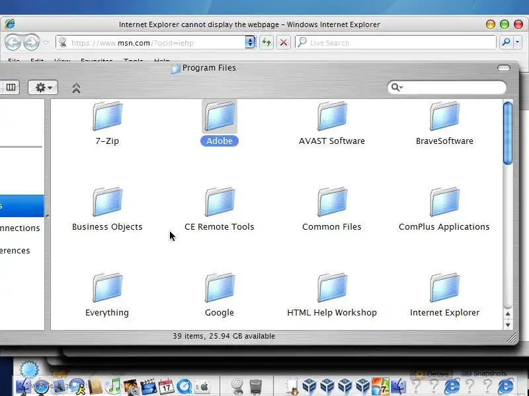Screen dimensions: 529x396
Task: Open QuickTime Player from the dock
Action: pyautogui.click(x=184, y=387)
